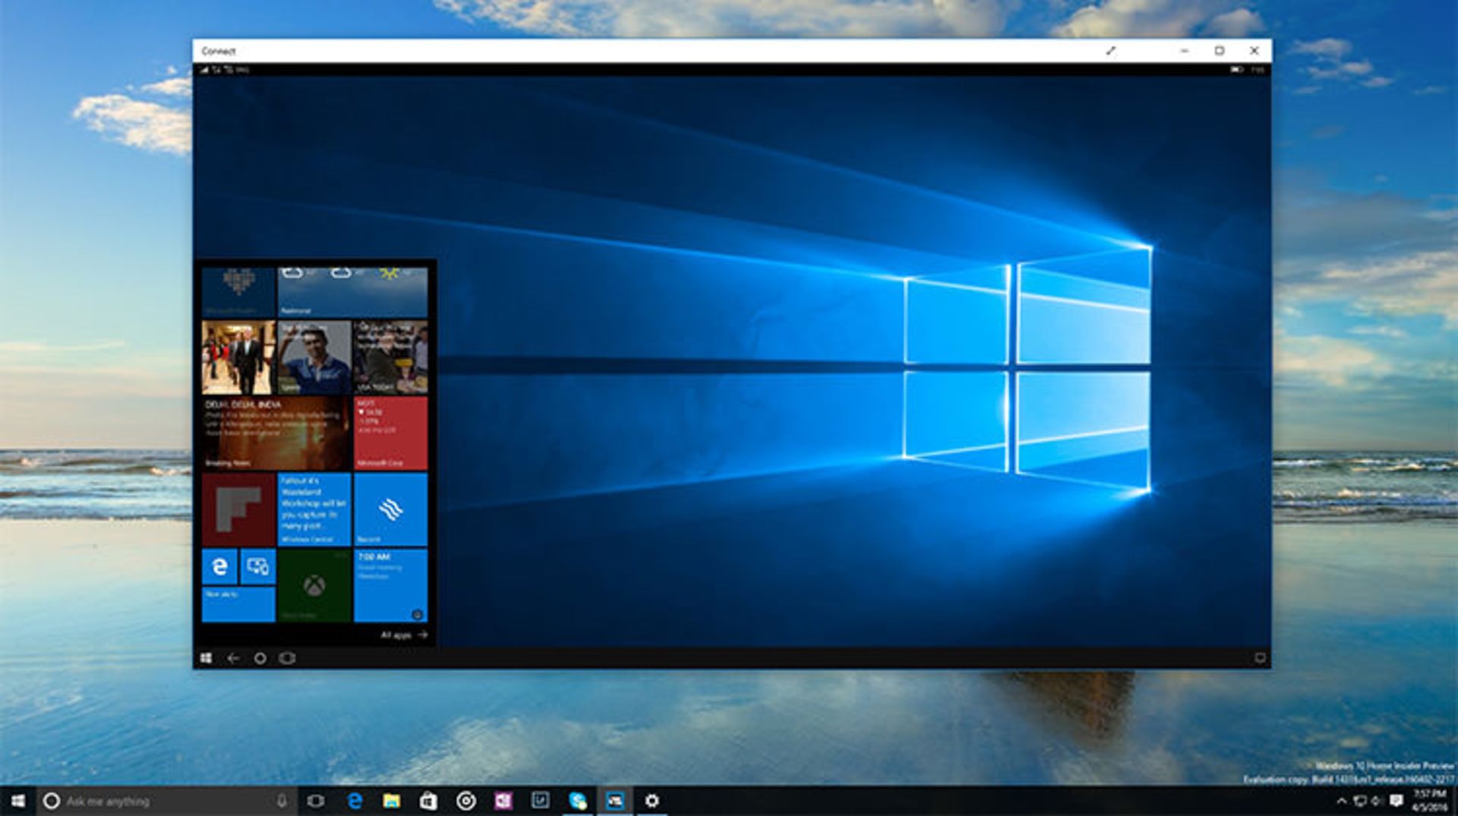The height and width of the screenshot is (816, 1458).
Task: Open File Explorer from the desktop taskbar
Action: point(391,801)
